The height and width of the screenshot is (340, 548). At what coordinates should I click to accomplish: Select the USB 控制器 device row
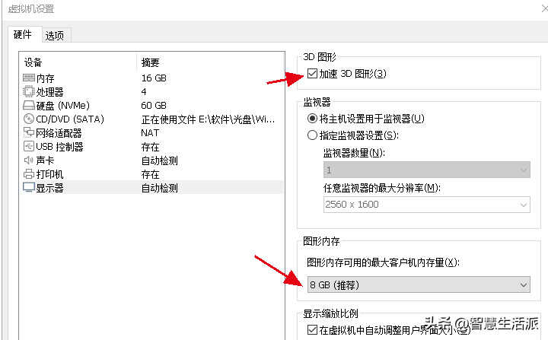click(152, 147)
